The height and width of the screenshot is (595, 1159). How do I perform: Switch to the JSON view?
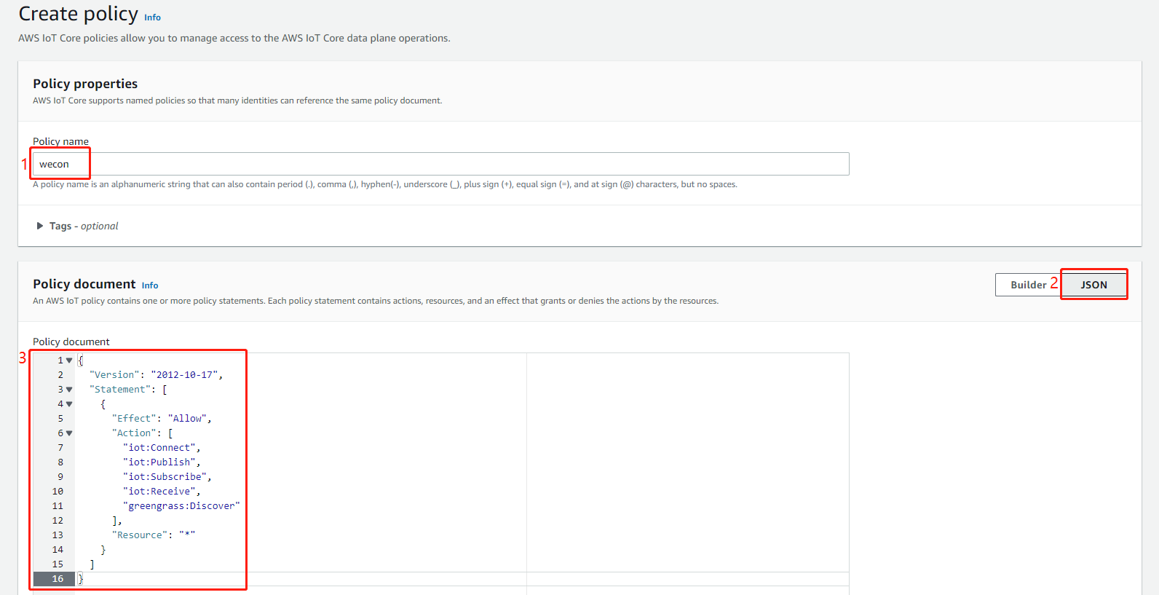point(1093,285)
